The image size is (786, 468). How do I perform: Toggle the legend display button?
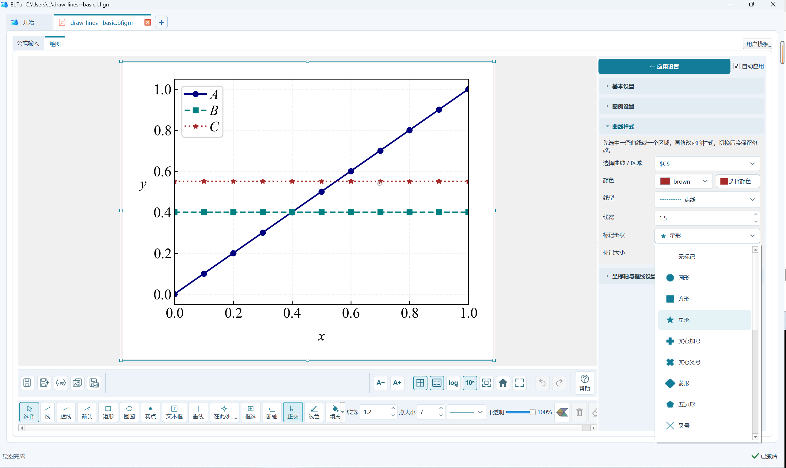click(437, 383)
